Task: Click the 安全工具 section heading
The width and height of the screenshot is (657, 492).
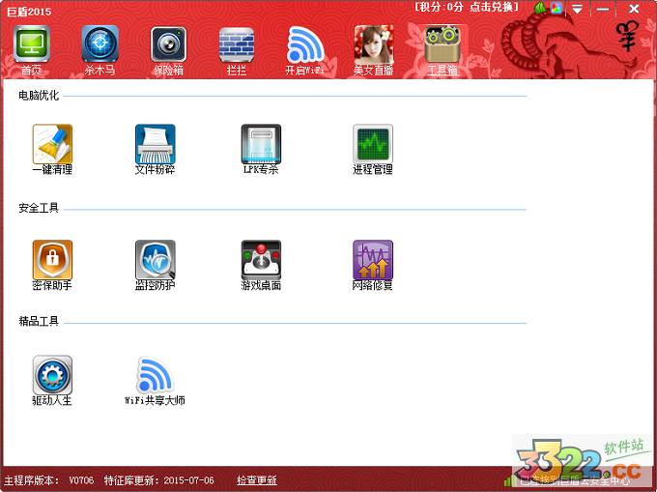Action: tap(39, 208)
